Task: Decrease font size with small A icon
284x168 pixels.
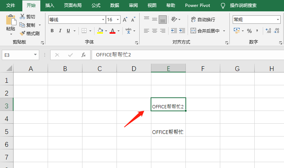Action: pyautogui.click(x=133, y=19)
